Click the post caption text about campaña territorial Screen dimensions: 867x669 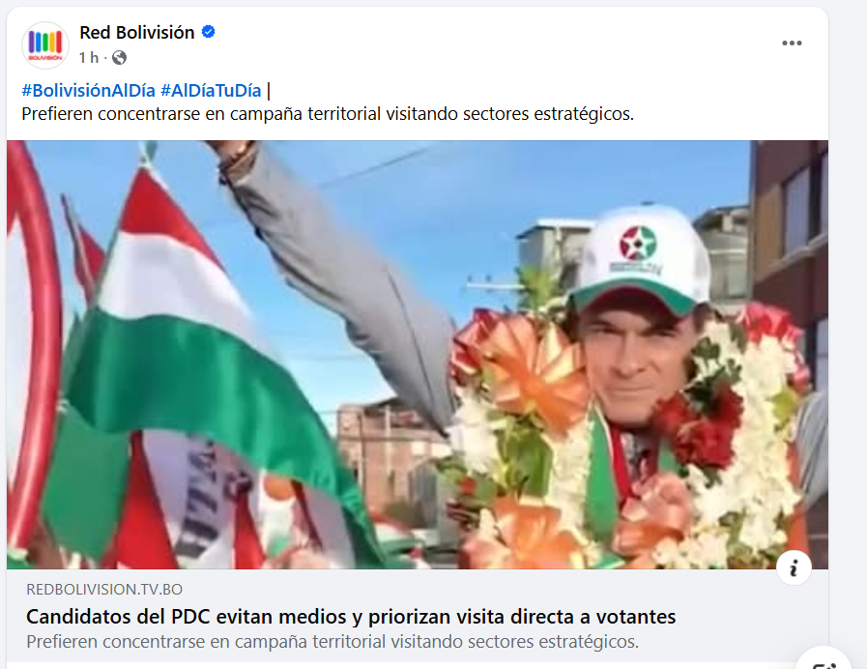(328, 114)
